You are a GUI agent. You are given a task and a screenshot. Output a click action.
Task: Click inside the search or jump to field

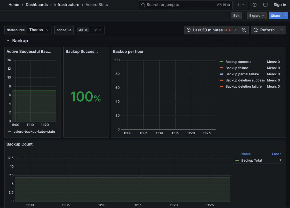pyautogui.click(x=185, y=5)
